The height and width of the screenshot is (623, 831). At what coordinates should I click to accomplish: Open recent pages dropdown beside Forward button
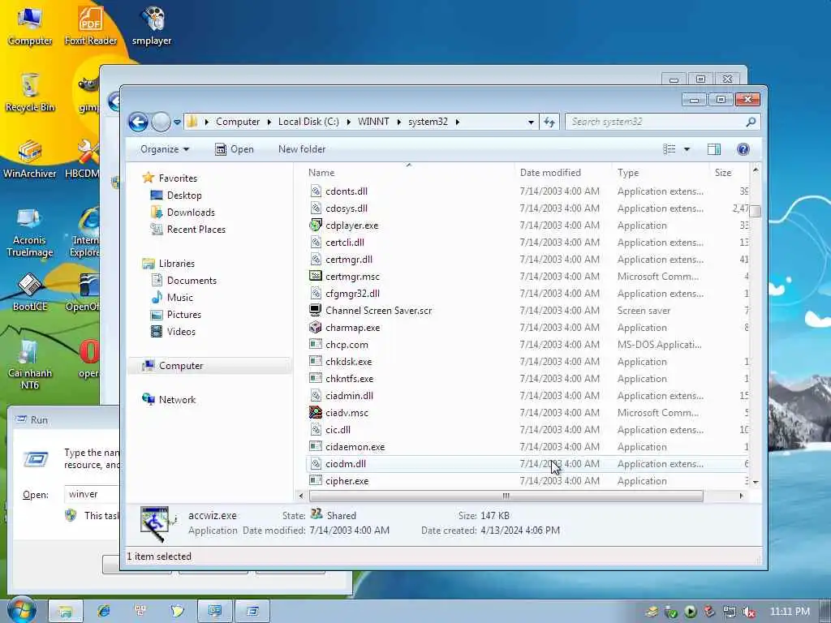coord(177,122)
